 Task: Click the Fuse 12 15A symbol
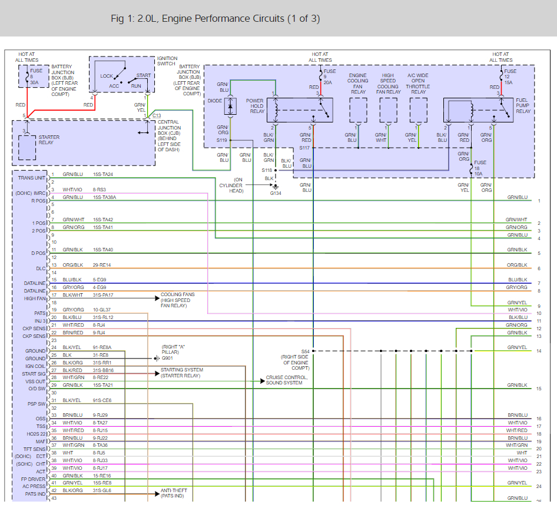pos(501,75)
